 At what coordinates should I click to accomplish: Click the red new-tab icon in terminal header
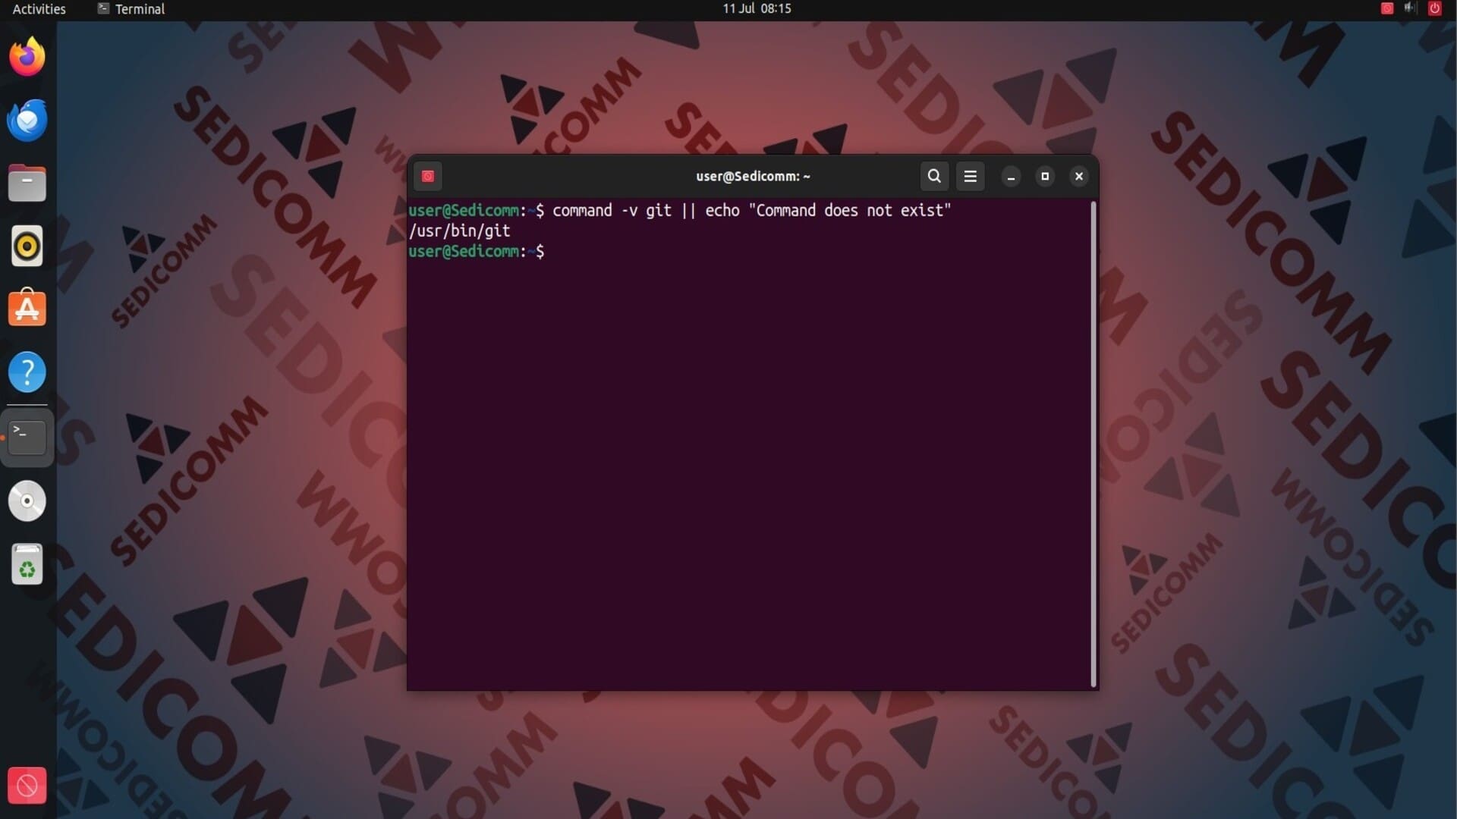point(428,176)
